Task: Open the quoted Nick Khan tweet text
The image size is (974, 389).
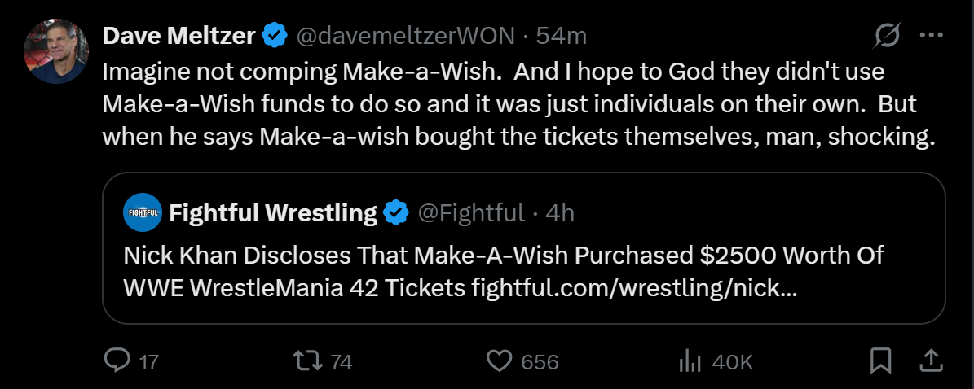Action: pos(504,272)
